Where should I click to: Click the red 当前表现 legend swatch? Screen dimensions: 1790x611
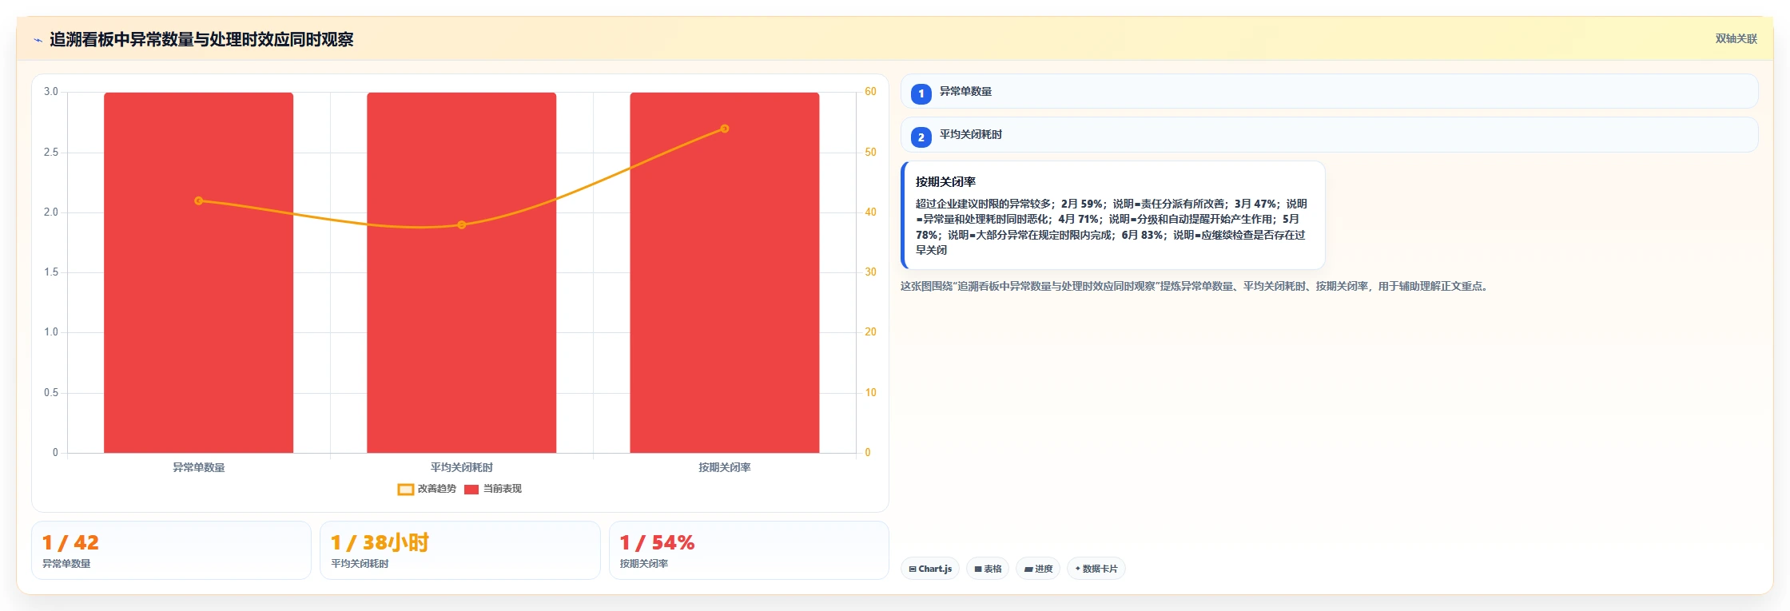(x=471, y=490)
